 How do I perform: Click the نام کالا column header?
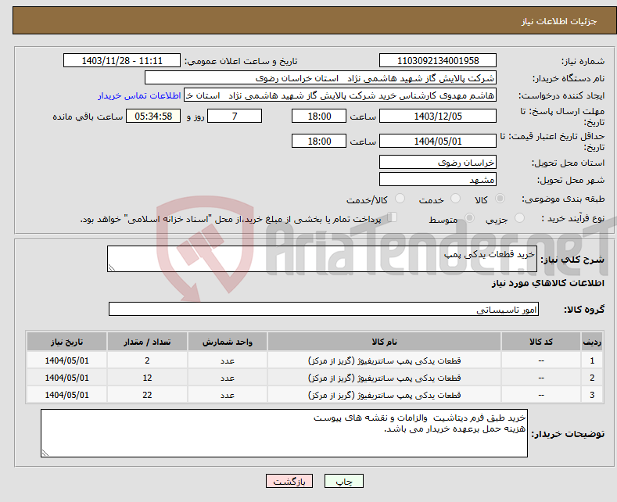[384, 342]
